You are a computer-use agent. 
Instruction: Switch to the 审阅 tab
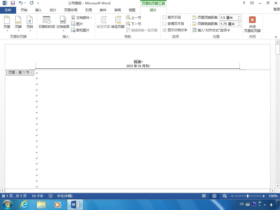pos(118,10)
